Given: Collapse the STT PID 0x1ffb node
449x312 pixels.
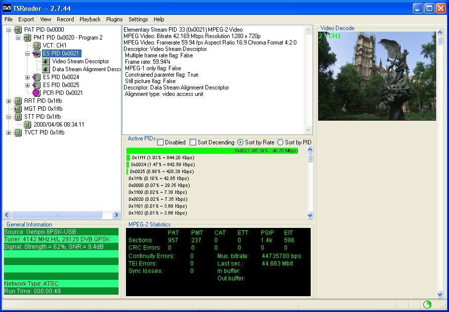Looking at the screenshot, I should click(x=8, y=117).
